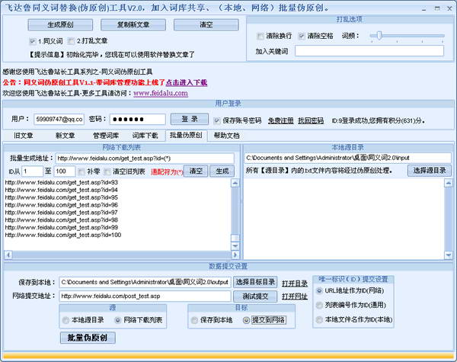457x362 pixels.
Task: Select URL entry ending id=96
Action: (62, 205)
